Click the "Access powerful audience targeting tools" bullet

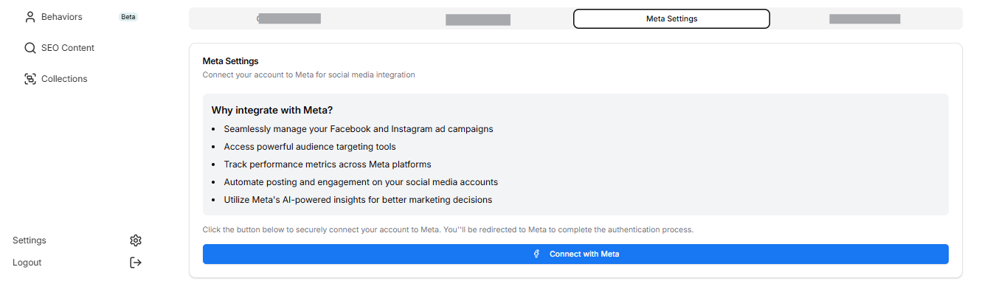(310, 147)
